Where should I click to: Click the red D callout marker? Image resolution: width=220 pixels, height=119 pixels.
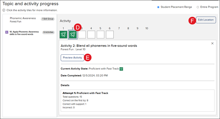click(x=78, y=27)
